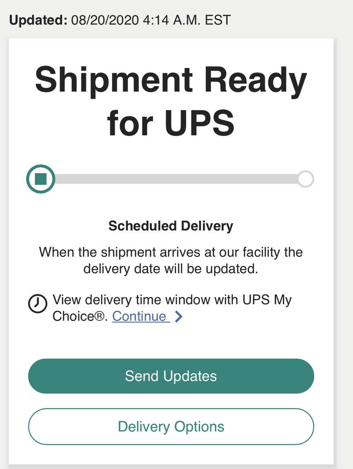Click the EST timezone text
This screenshot has width=353, height=469.
218,20
